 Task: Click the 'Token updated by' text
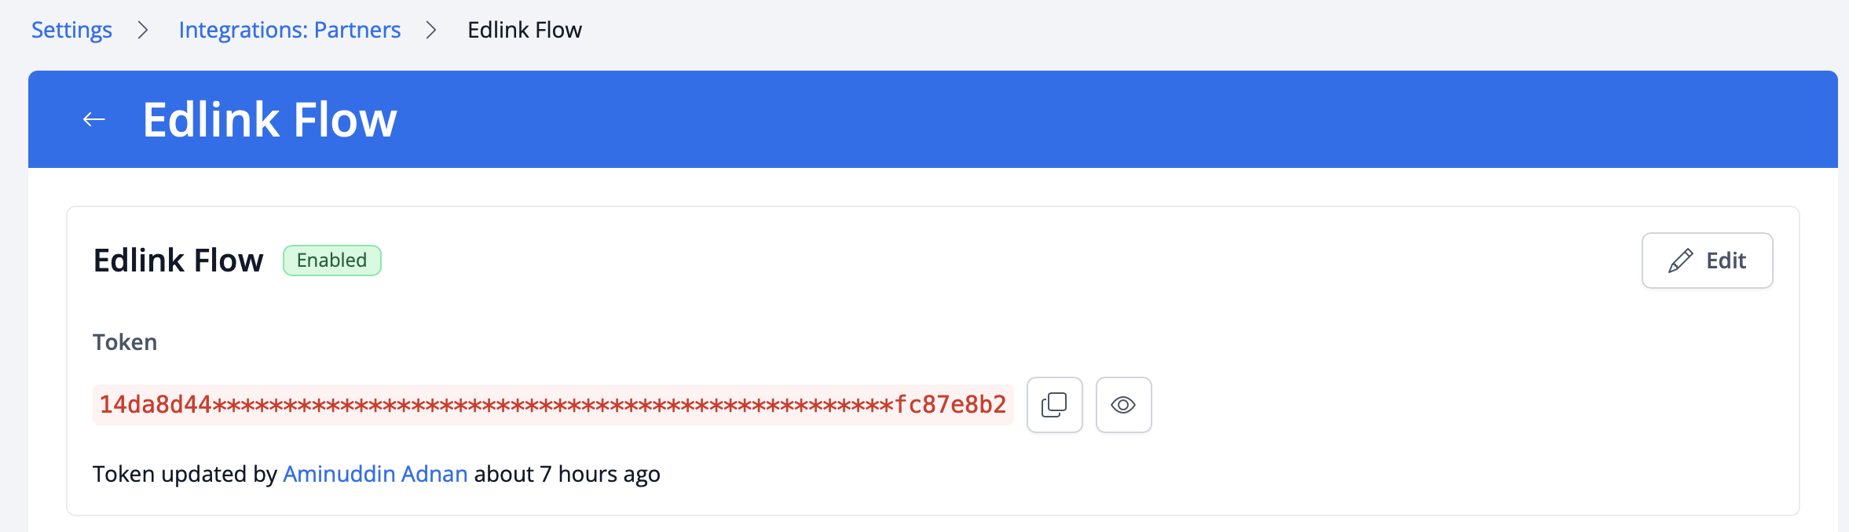185,474
